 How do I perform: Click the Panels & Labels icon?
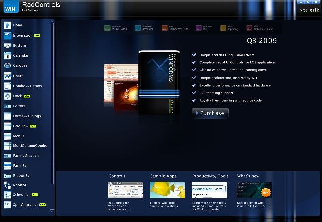point(7,156)
